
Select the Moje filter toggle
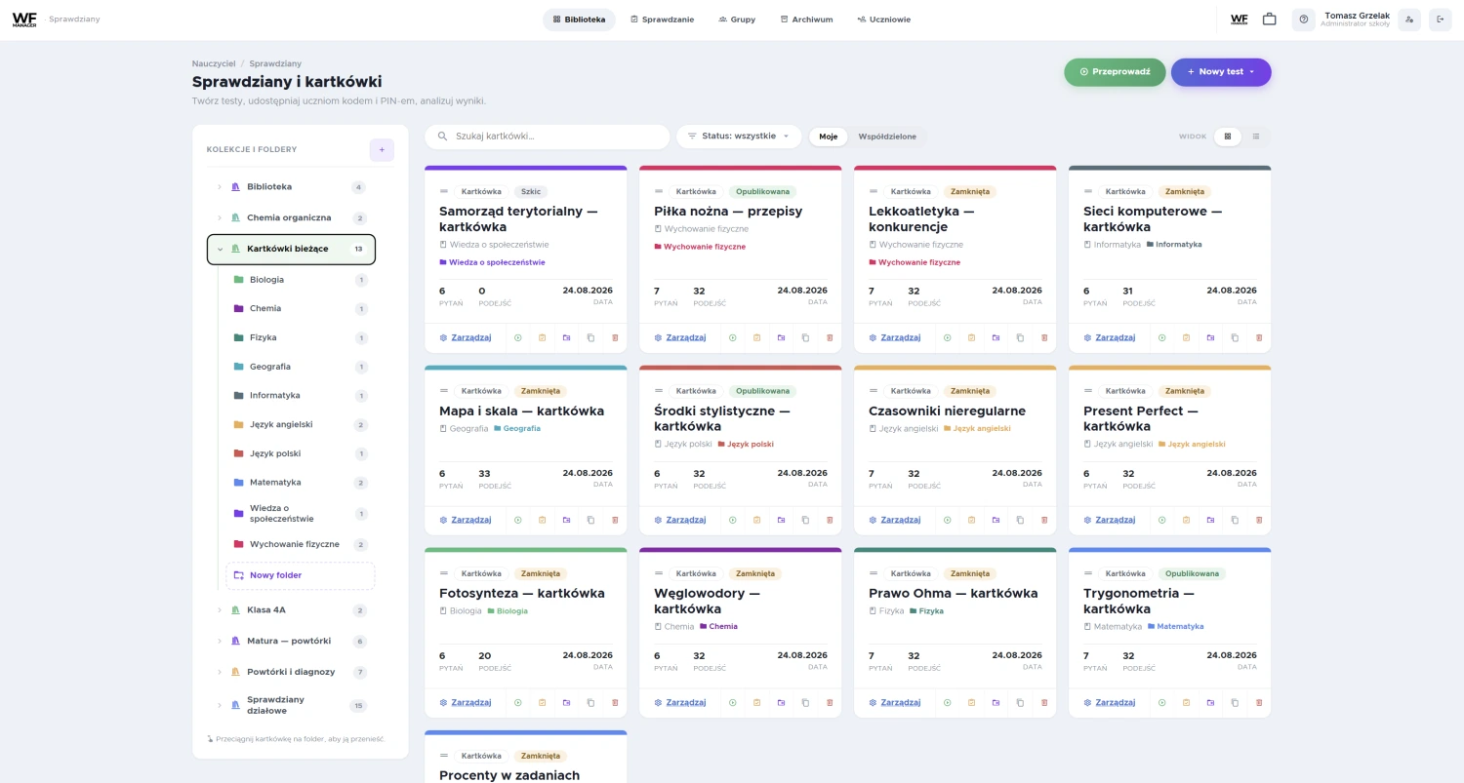click(x=829, y=137)
